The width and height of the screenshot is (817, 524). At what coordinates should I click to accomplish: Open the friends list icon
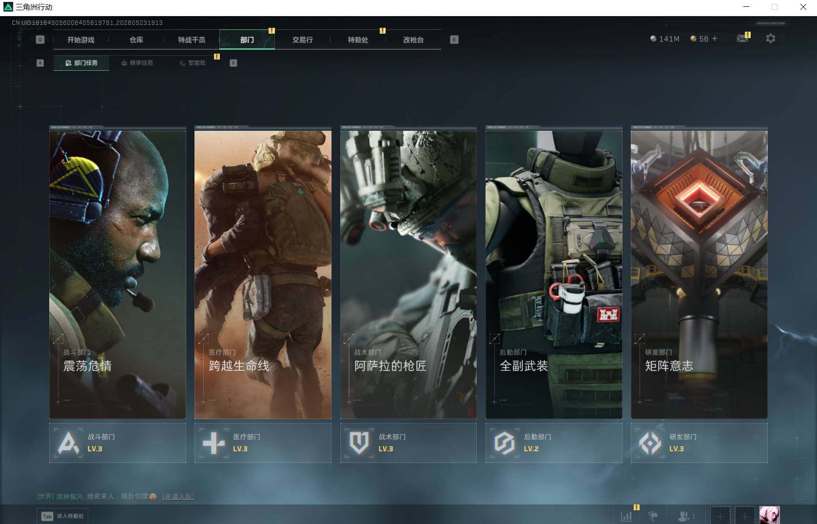686,516
